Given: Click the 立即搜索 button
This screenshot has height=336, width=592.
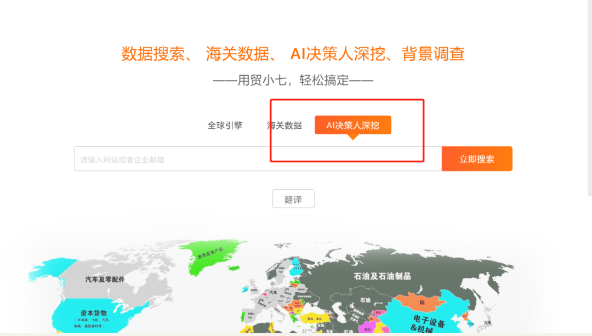Looking at the screenshot, I should pos(477,159).
